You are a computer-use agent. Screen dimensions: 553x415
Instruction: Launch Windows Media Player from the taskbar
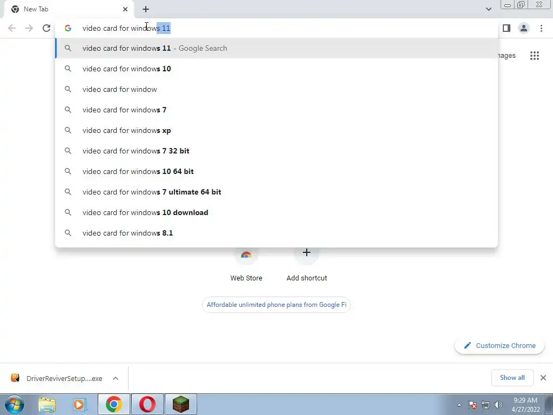(x=80, y=405)
